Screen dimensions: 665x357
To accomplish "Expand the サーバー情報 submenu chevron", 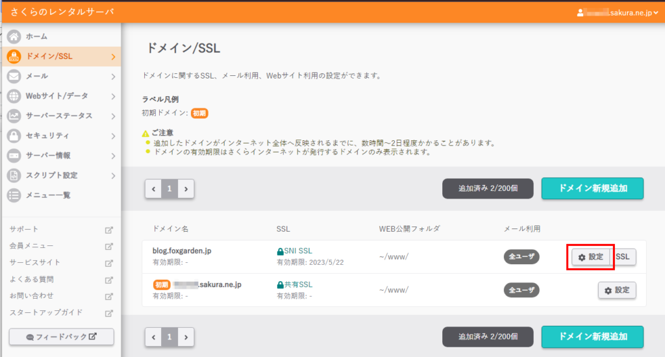I will [x=113, y=156].
